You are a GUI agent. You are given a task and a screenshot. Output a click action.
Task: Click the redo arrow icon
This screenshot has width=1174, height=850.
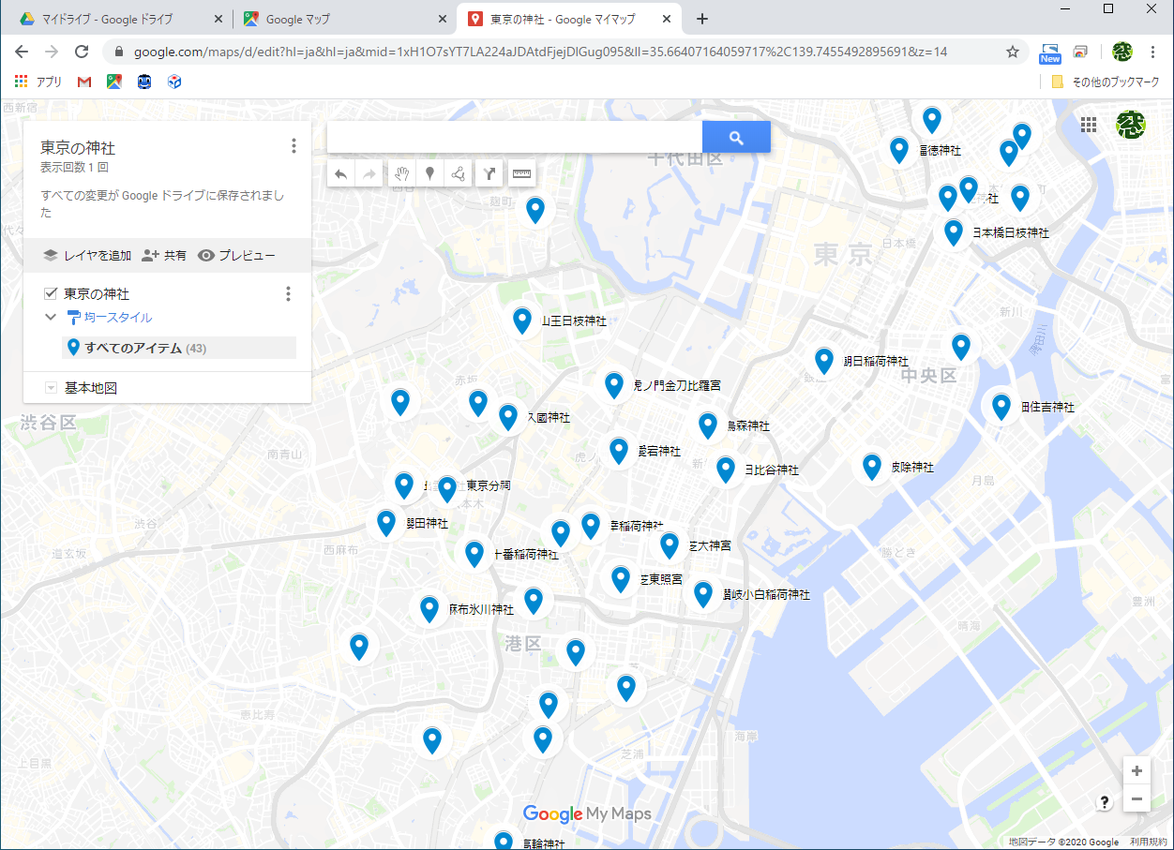(369, 173)
